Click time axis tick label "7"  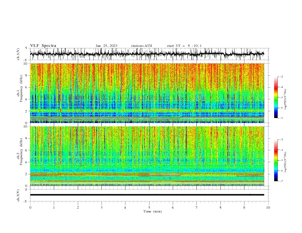coord(197,207)
